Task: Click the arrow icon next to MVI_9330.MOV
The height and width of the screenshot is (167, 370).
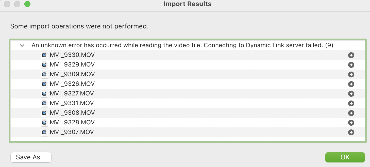Action: tap(351, 55)
